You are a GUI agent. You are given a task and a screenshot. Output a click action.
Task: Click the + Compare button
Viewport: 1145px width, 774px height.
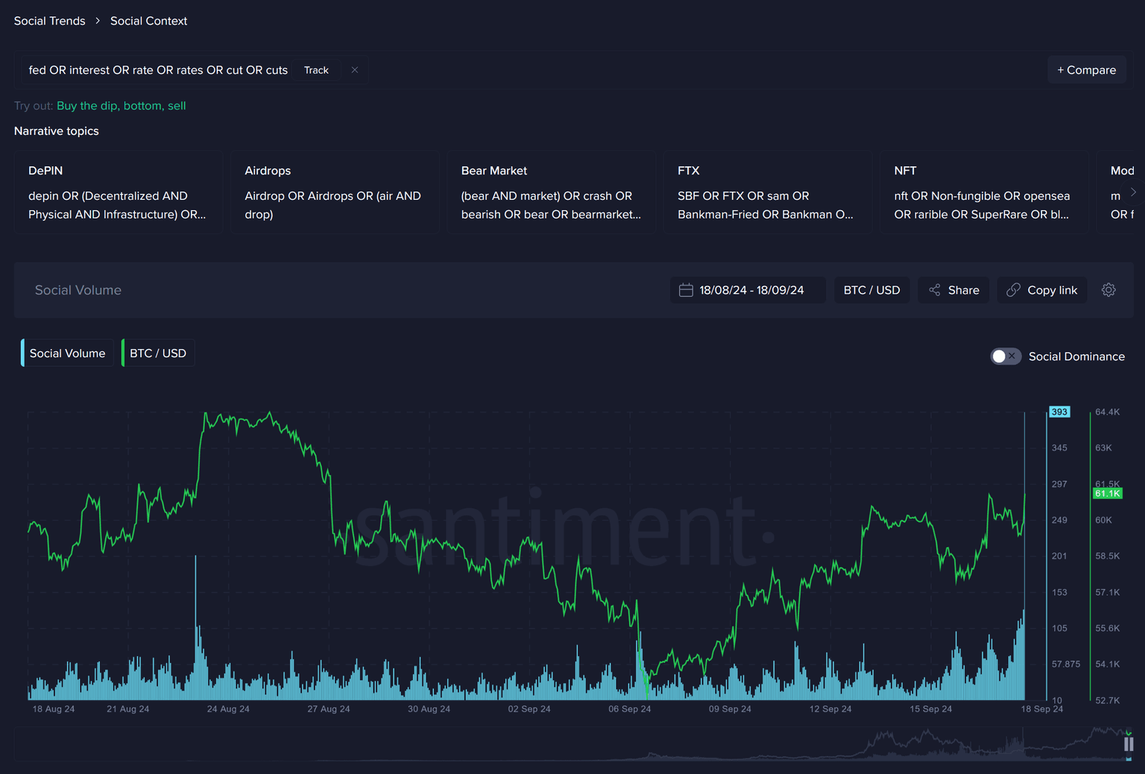(x=1086, y=70)
